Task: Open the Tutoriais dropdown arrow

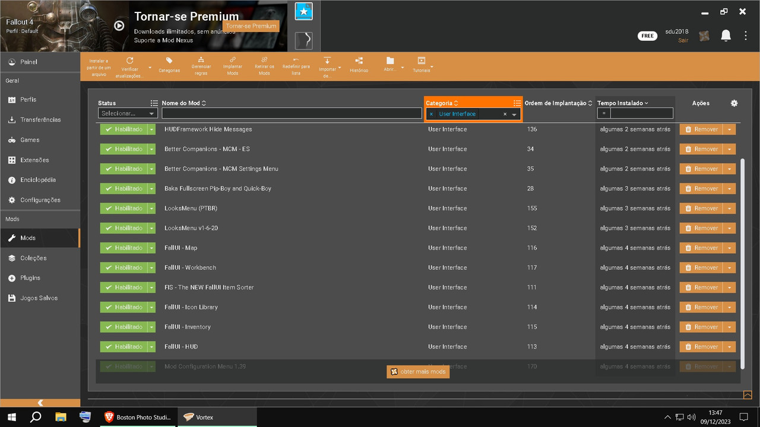Action: tap(432, 68)
